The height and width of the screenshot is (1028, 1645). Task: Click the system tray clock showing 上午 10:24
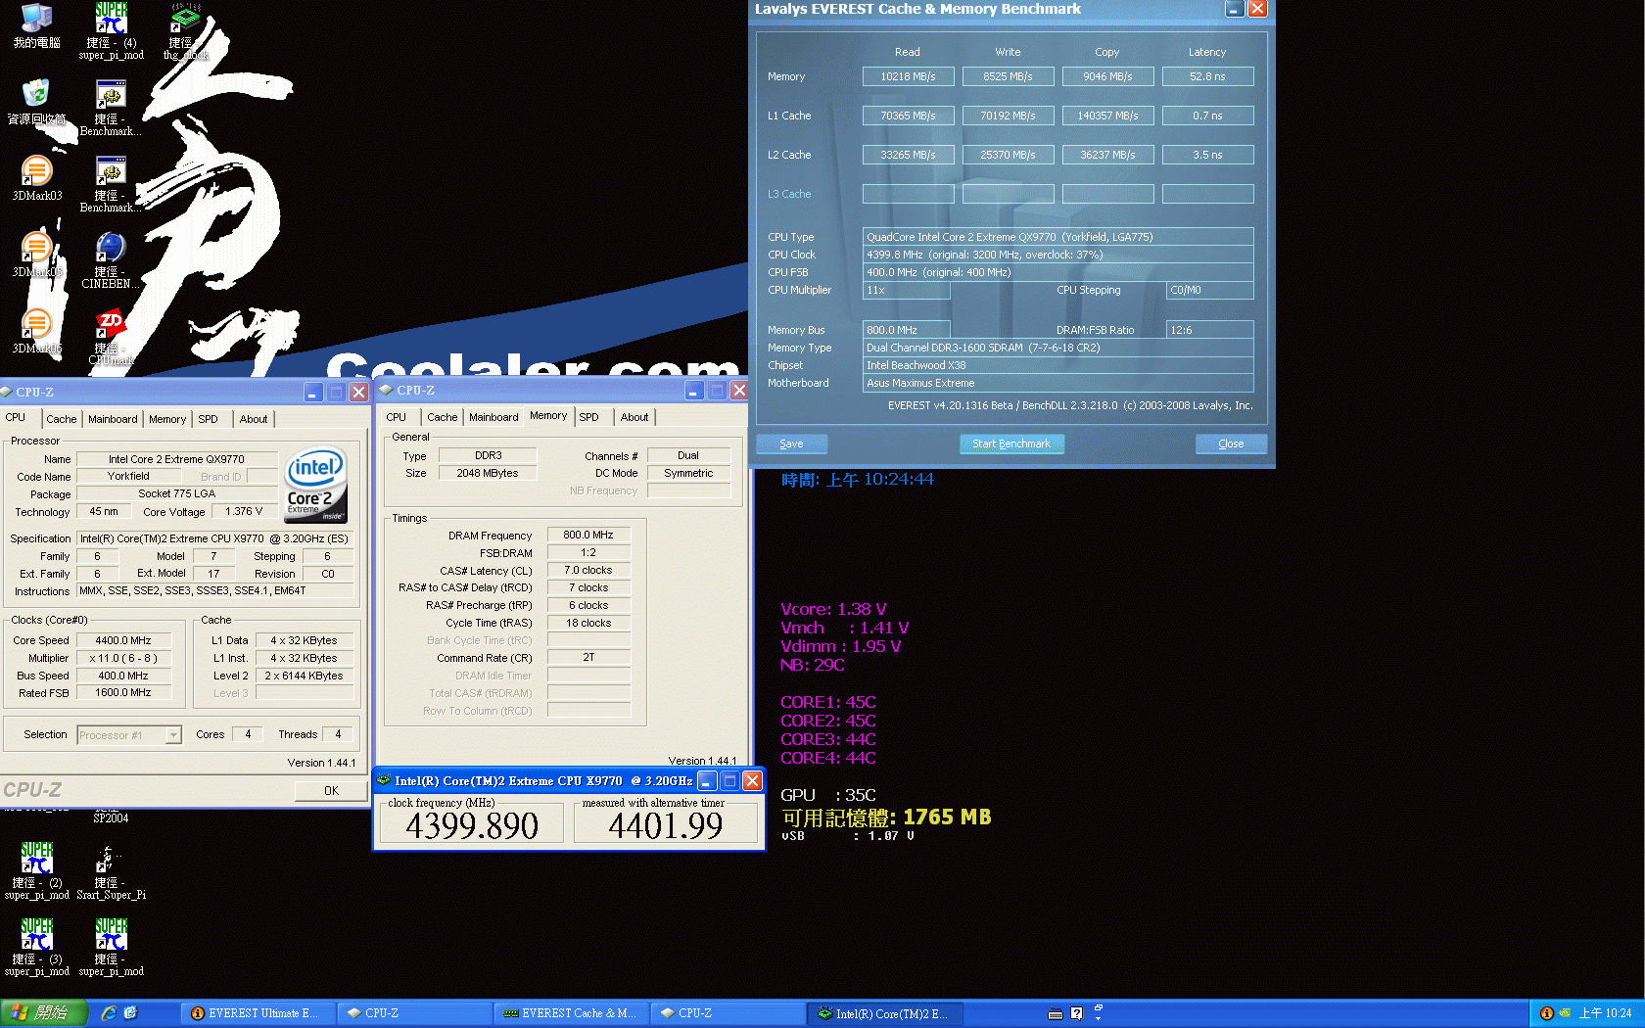point(1605,1013)
